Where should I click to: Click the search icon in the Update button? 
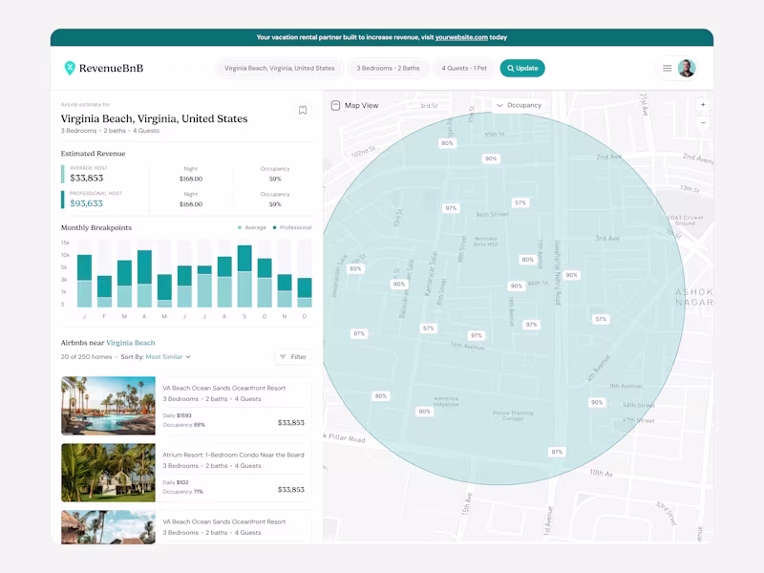tap(510, 68)
